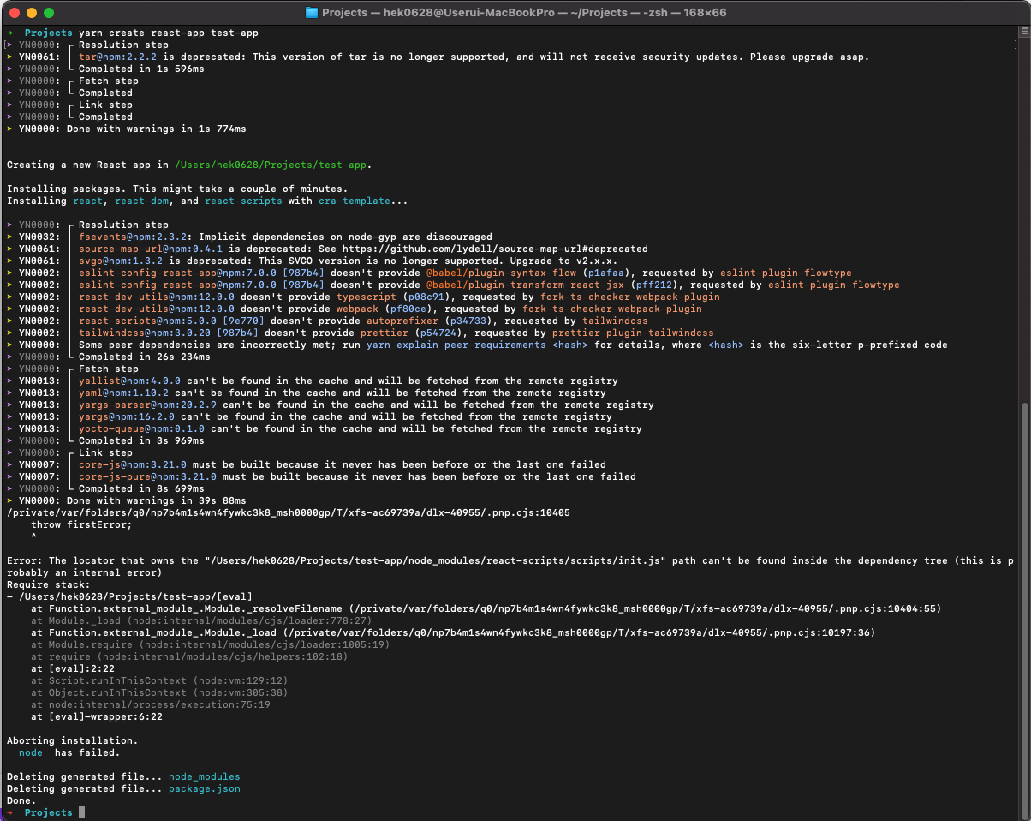This screenshot has height=821, width=1031.
Task: Select 'core-js-pure@npm:3.21.0' package name
Action: point(147,476)
